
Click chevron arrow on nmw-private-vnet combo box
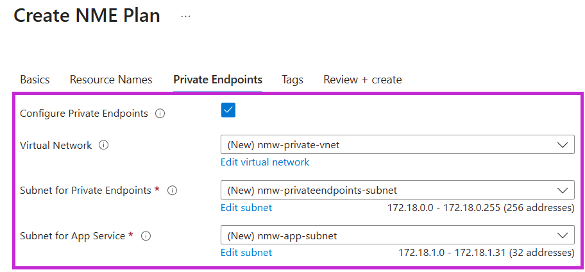[563, 145]
